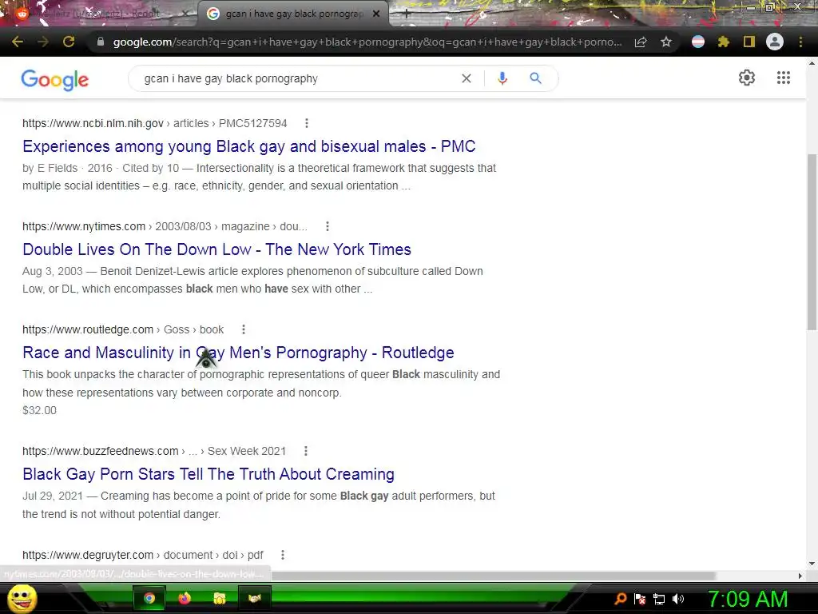Click the 'https://www.degruyter.com' result URL

pos(88,555)
